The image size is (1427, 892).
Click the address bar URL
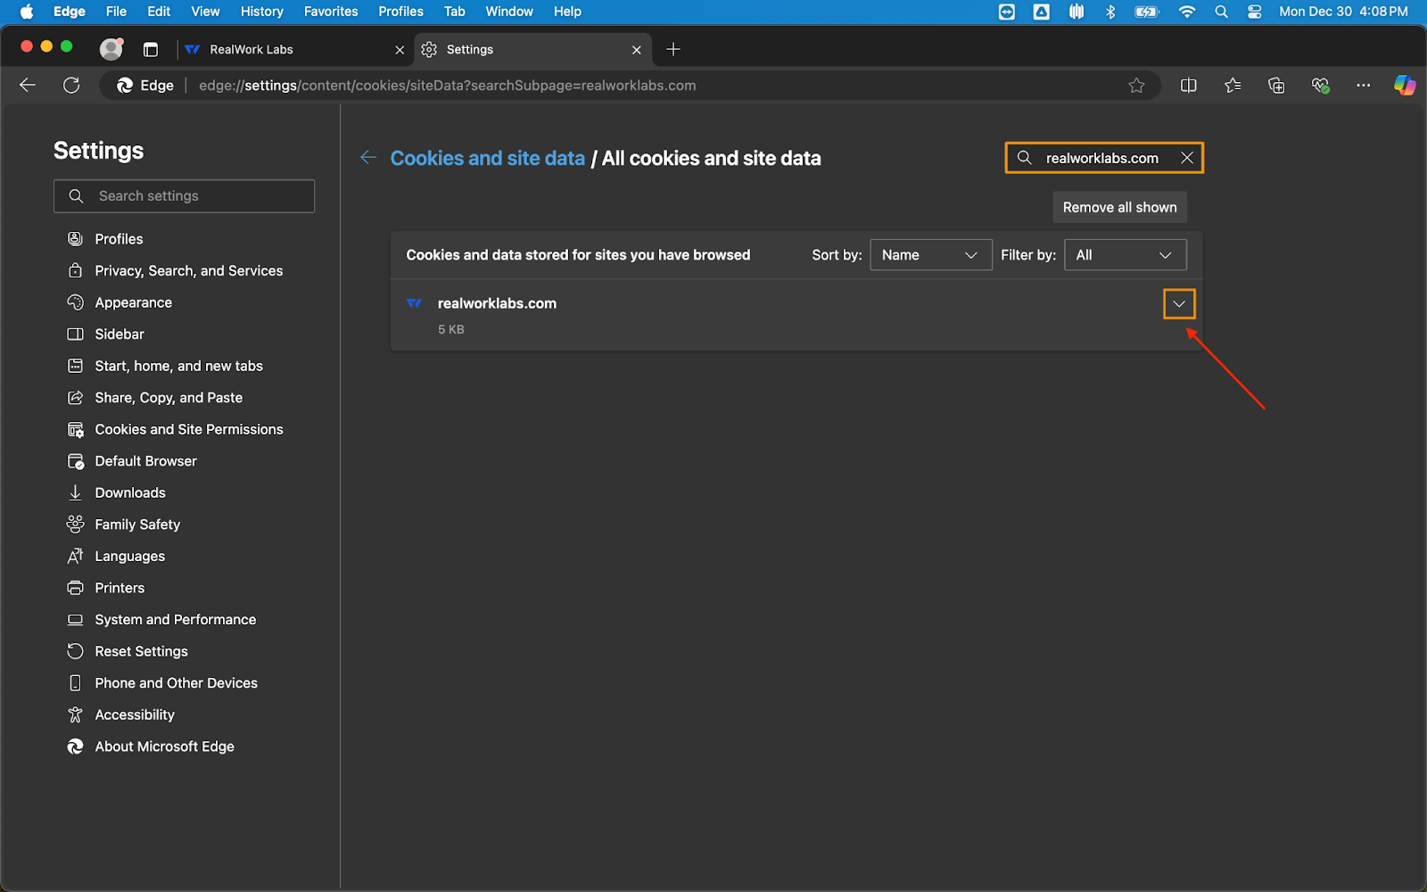pyautogui.click(x=448, y=86)
